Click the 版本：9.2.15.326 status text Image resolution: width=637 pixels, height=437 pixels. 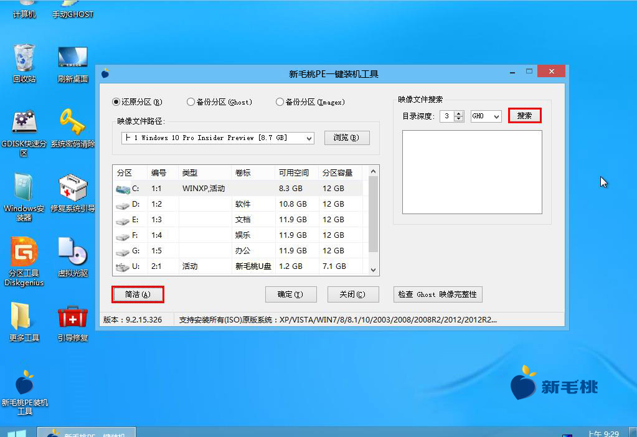pos(133,319)
